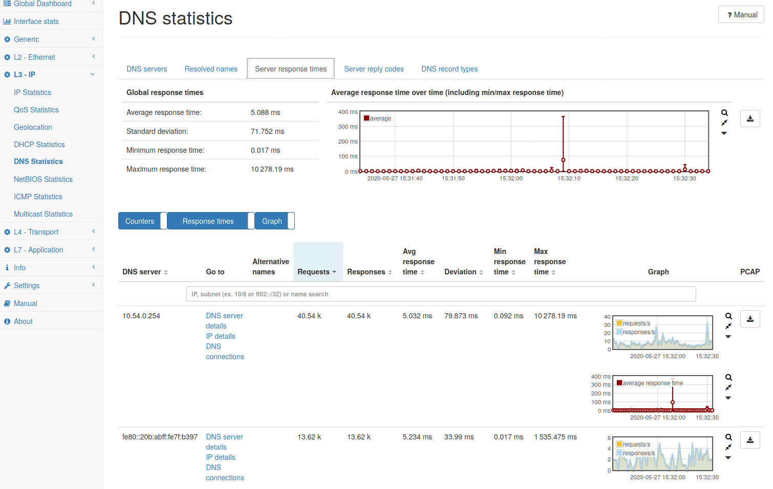Screen dimensions: 773x489
Task: Open DNS server details for 10.54.0.254
Action: tap(224, 321)
